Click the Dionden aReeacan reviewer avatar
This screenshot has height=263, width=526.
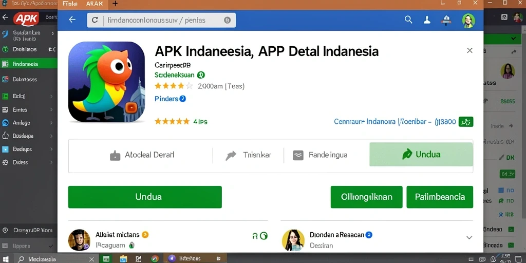[x=293, y=240]
